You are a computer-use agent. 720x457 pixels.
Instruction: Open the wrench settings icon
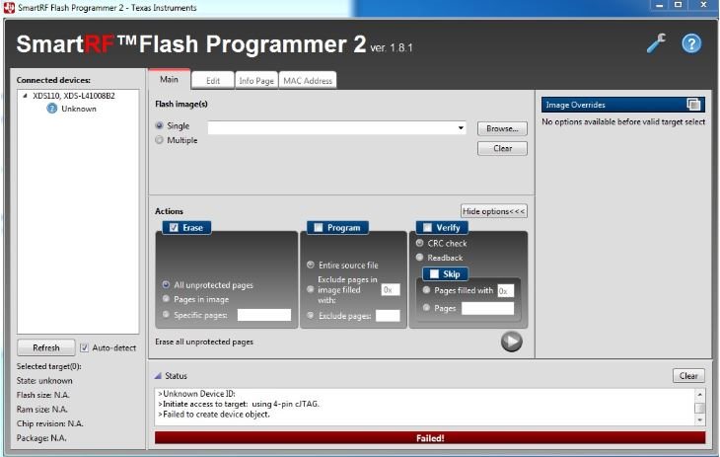(656, 43)
